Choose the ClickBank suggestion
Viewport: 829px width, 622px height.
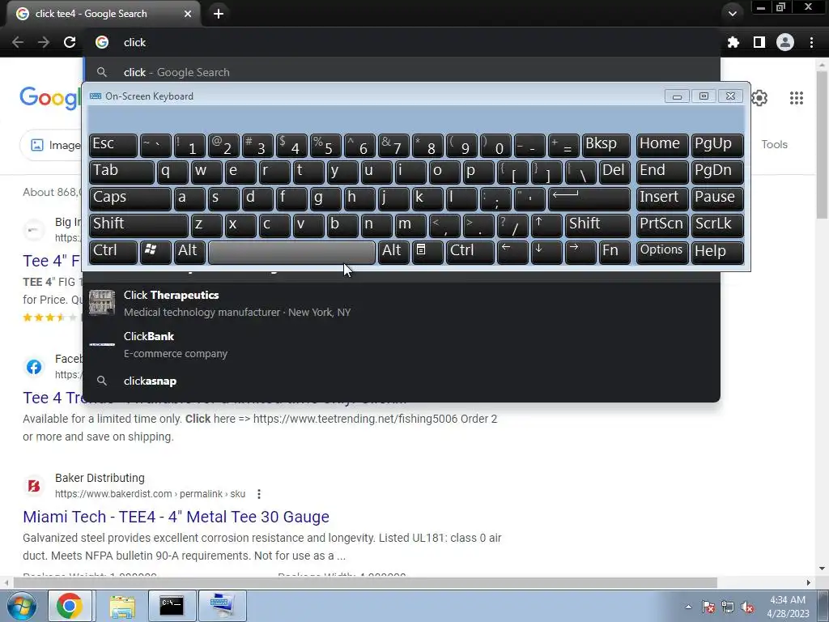[402, 344]
